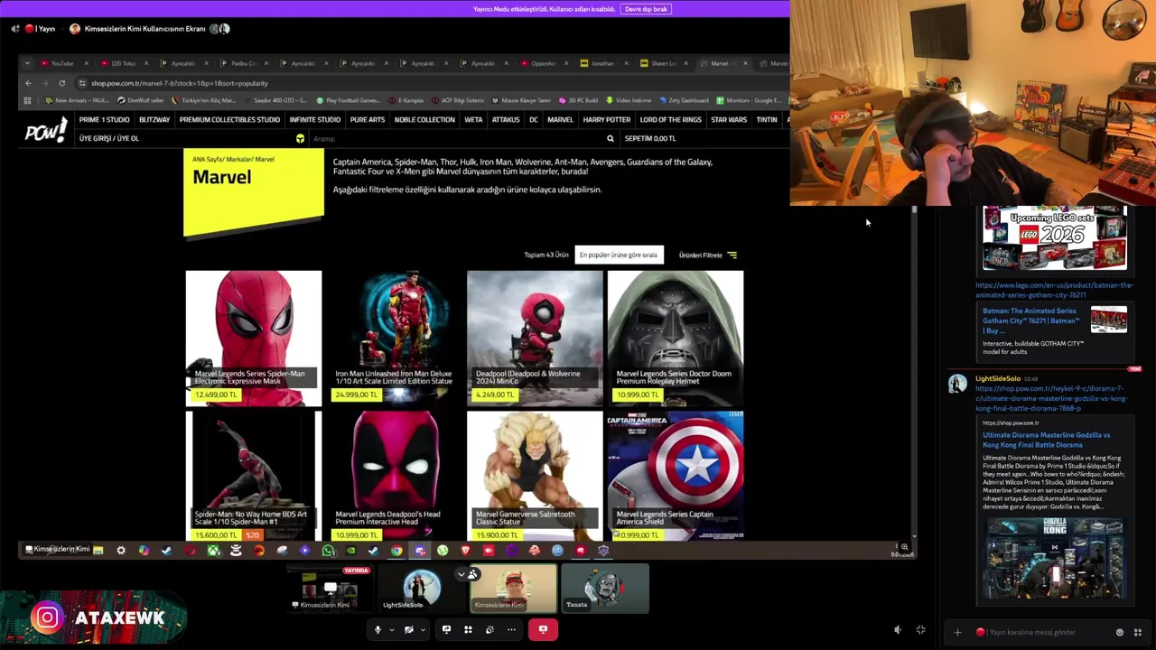The image size is (1156, 650).
Task: Open SEPETİM 0,00 TL cart
Action: pyautogui.click(x=650, y=138)
